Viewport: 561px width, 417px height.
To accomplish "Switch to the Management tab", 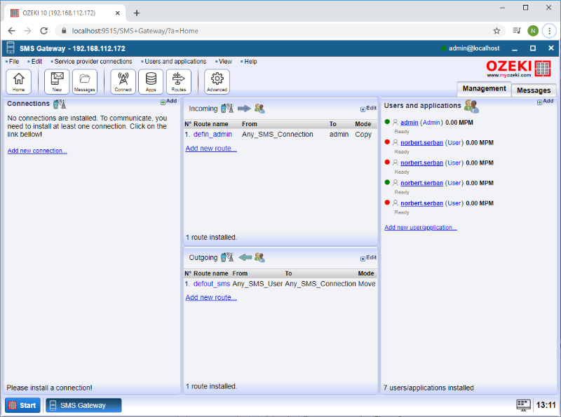I will [484, 89].
